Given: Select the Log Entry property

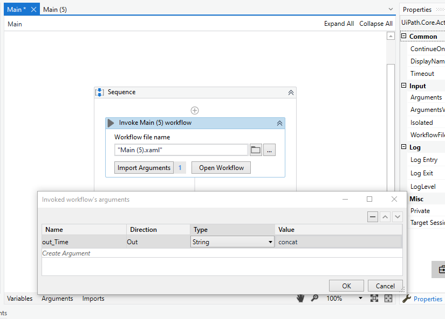Looking at the screenshot, I should [x=424, y=160].
